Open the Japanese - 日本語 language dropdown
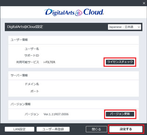The height and width of the screenshot is (135, 147). (x=125, y=27)
